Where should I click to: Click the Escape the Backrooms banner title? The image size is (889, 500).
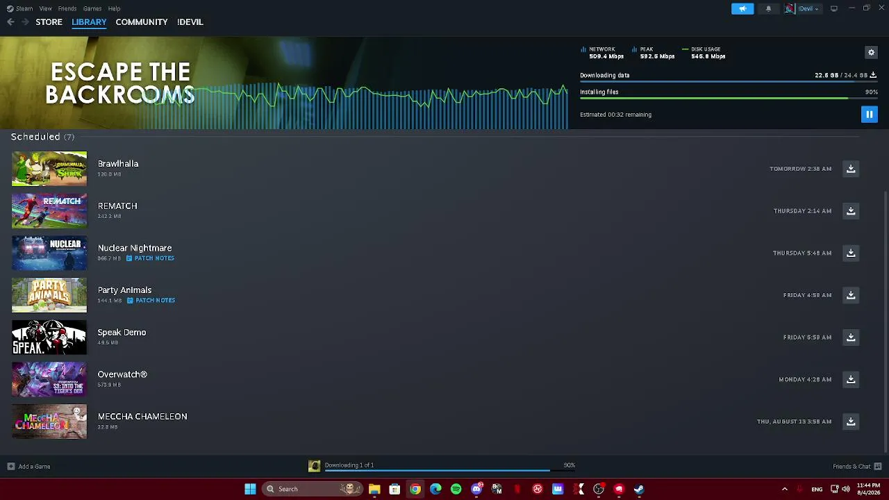click(x=120, y=83)
